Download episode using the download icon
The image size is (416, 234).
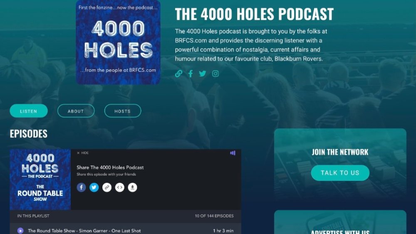132,187
